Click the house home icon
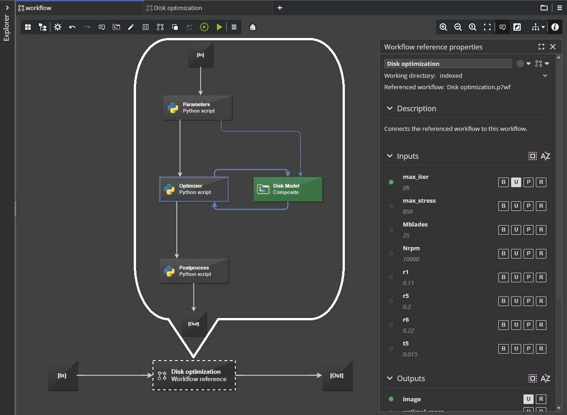This screenshot has height=415, width=567. pos(252,27)
